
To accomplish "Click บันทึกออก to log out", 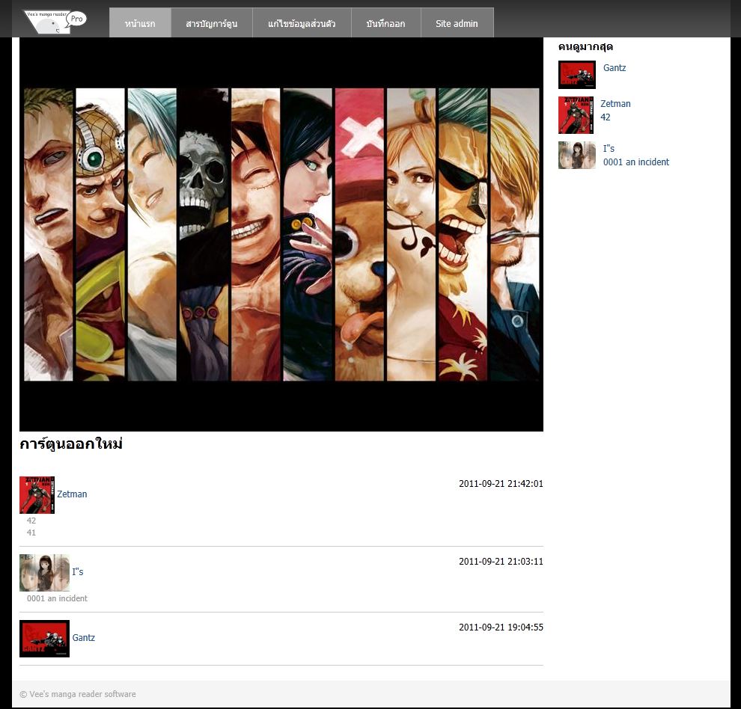I will 385,22.
